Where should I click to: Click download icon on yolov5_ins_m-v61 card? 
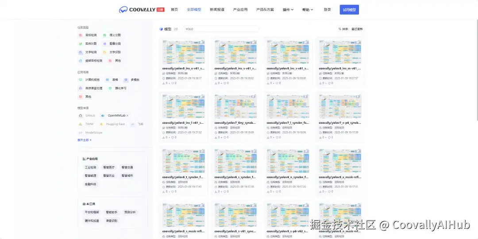click(320, 83)
